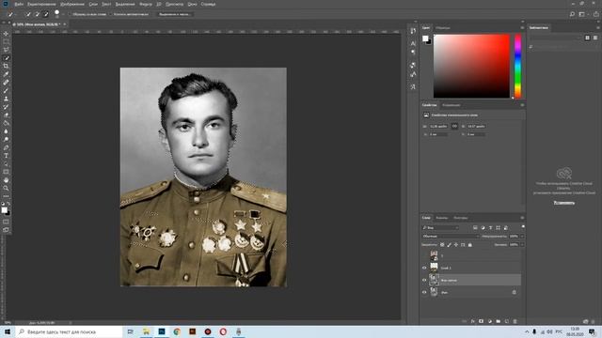602x338 pixels.
Task: Open Chrome icon in taskbar
Action: click(177, 331)
